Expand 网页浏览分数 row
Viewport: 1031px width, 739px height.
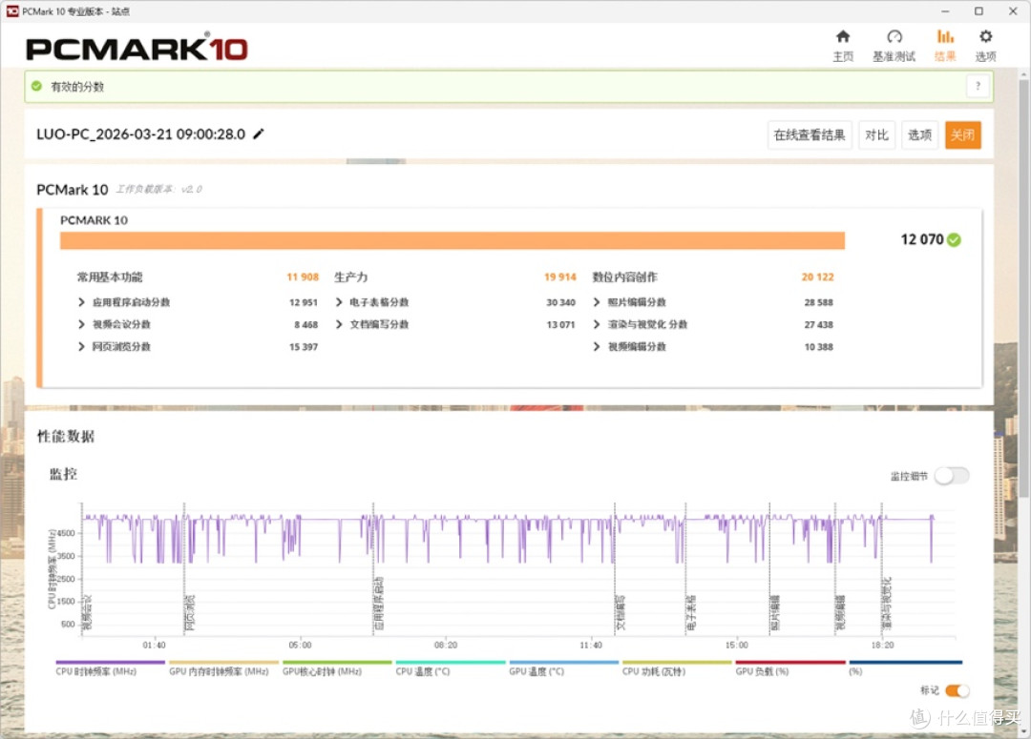(x=81, y=347)
